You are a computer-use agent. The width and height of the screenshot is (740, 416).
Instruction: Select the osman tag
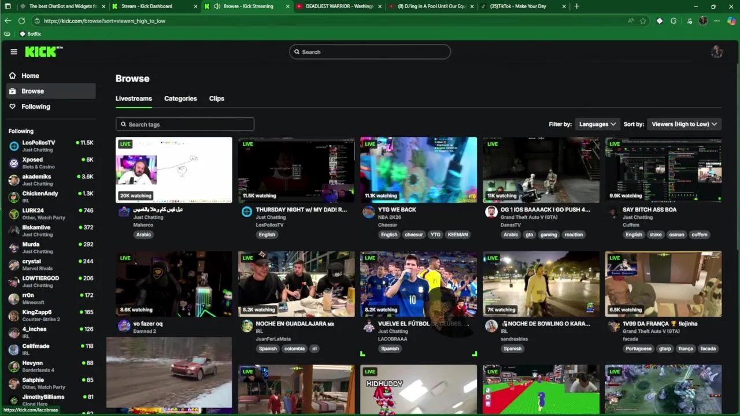click(676, 235)
